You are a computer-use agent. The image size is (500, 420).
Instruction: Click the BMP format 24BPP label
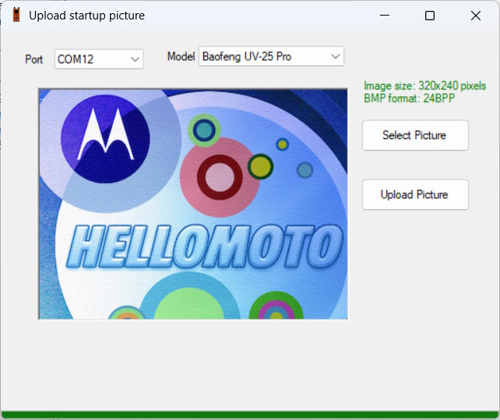click(409, 99)
